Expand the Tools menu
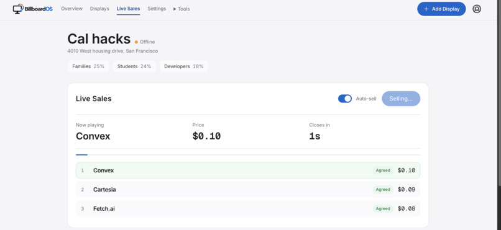The width and height of the screenshot is (501, 230). pyautogui.click(x=182, y=9)
